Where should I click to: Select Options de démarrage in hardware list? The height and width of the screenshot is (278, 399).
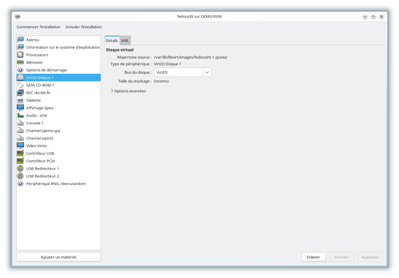[x=46, y=70]
